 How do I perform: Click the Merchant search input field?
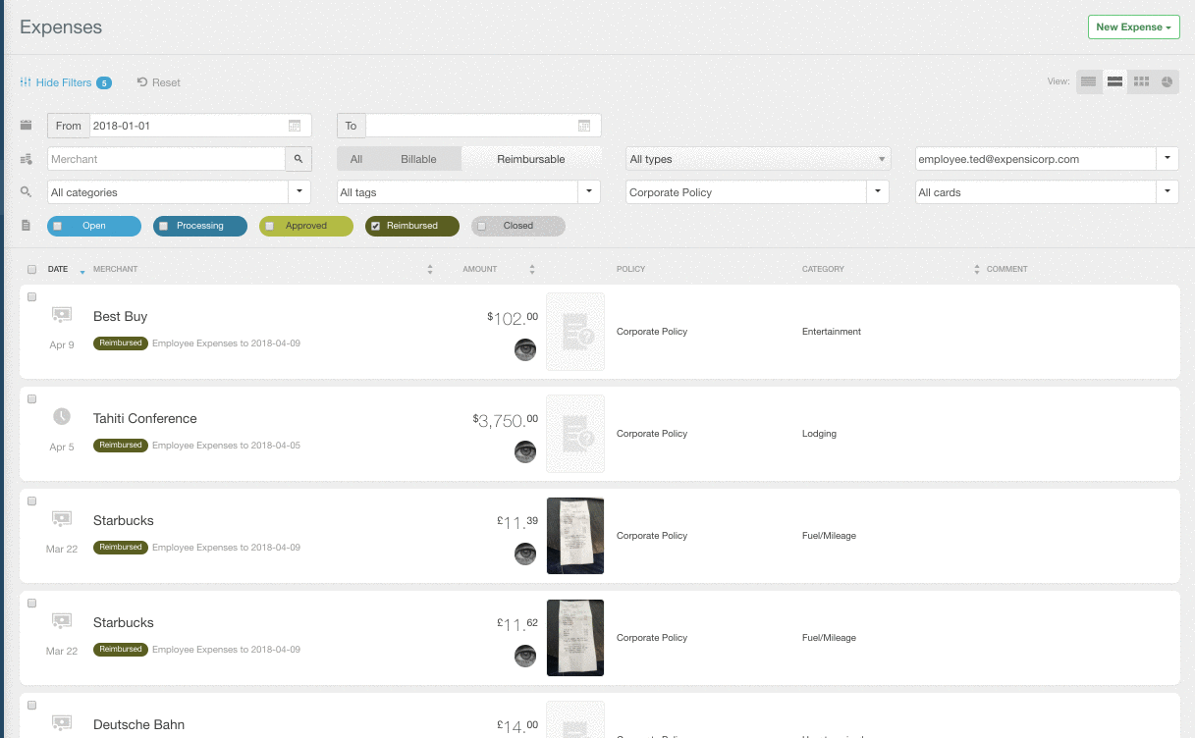click(x=166, y=159)
